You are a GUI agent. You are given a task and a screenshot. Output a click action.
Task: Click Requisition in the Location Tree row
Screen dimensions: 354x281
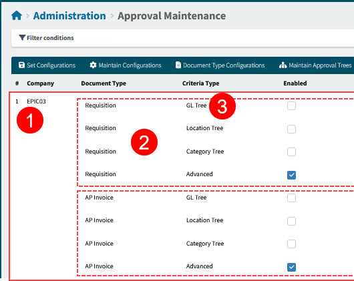[100, 128]
